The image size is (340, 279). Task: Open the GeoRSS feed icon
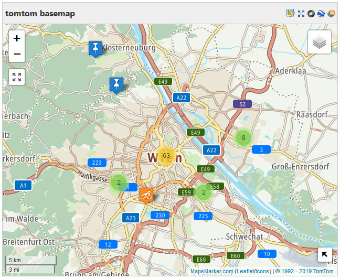[331, 14]
